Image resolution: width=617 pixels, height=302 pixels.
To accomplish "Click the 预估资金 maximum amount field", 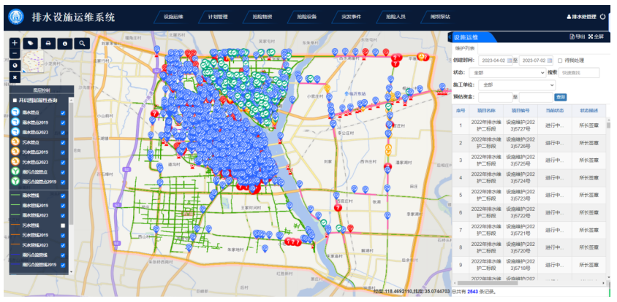I will pos(536,97).
